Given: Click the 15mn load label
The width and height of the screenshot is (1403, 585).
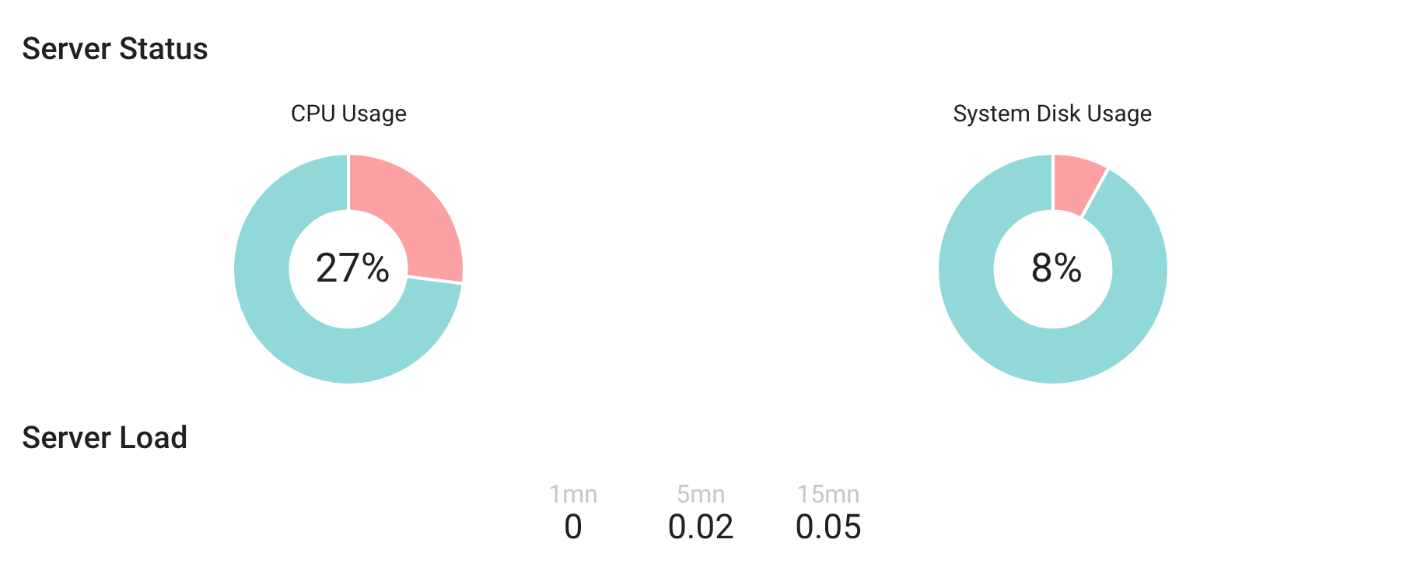Looking at the screenshot, I should (x=828, y=494).
